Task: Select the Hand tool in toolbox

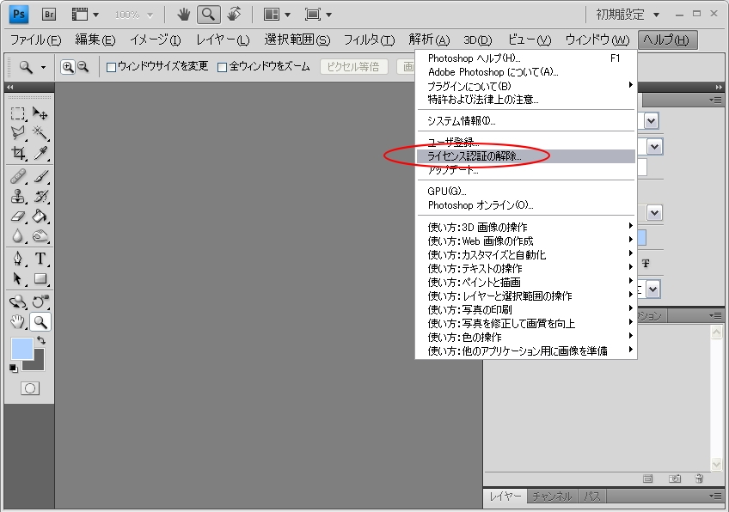Action: point(18,321)
